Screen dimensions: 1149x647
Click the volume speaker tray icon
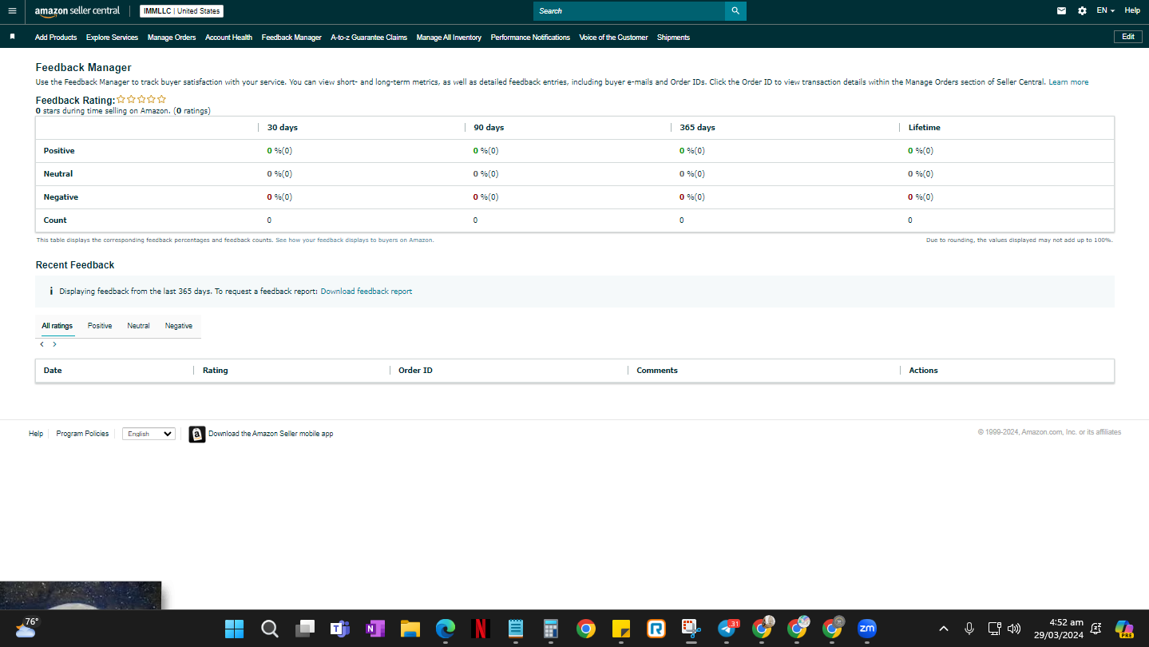tap(1014, 629)
